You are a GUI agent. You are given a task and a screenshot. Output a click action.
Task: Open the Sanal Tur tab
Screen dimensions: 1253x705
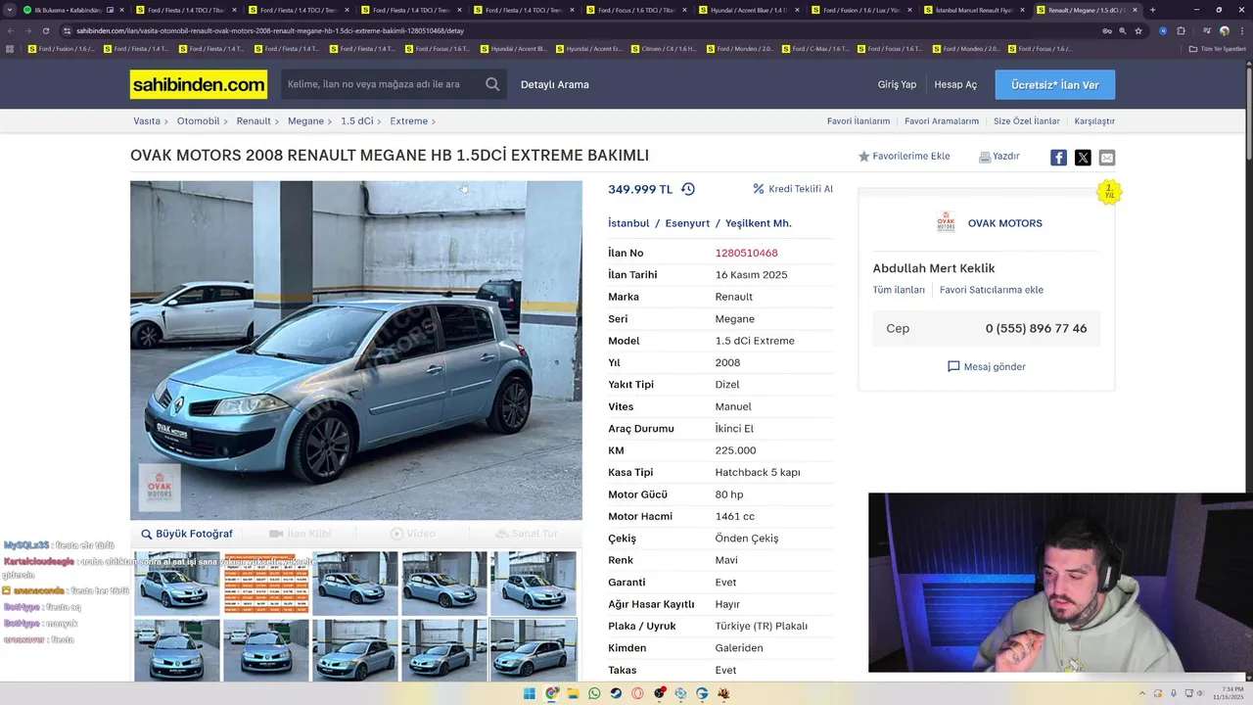coord(526,534)
